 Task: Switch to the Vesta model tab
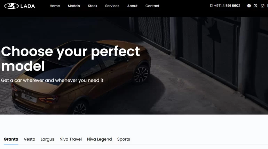30,139
